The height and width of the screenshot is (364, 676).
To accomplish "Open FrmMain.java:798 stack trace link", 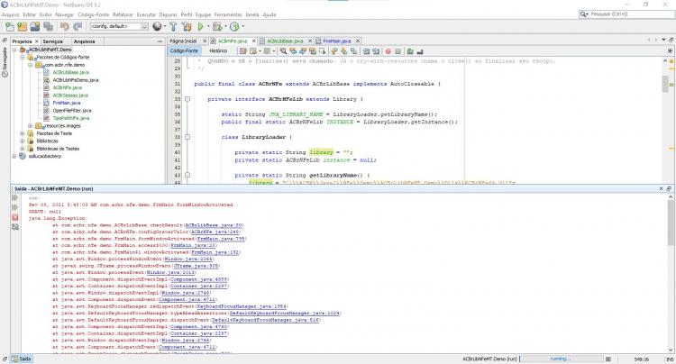I will 221,239.
